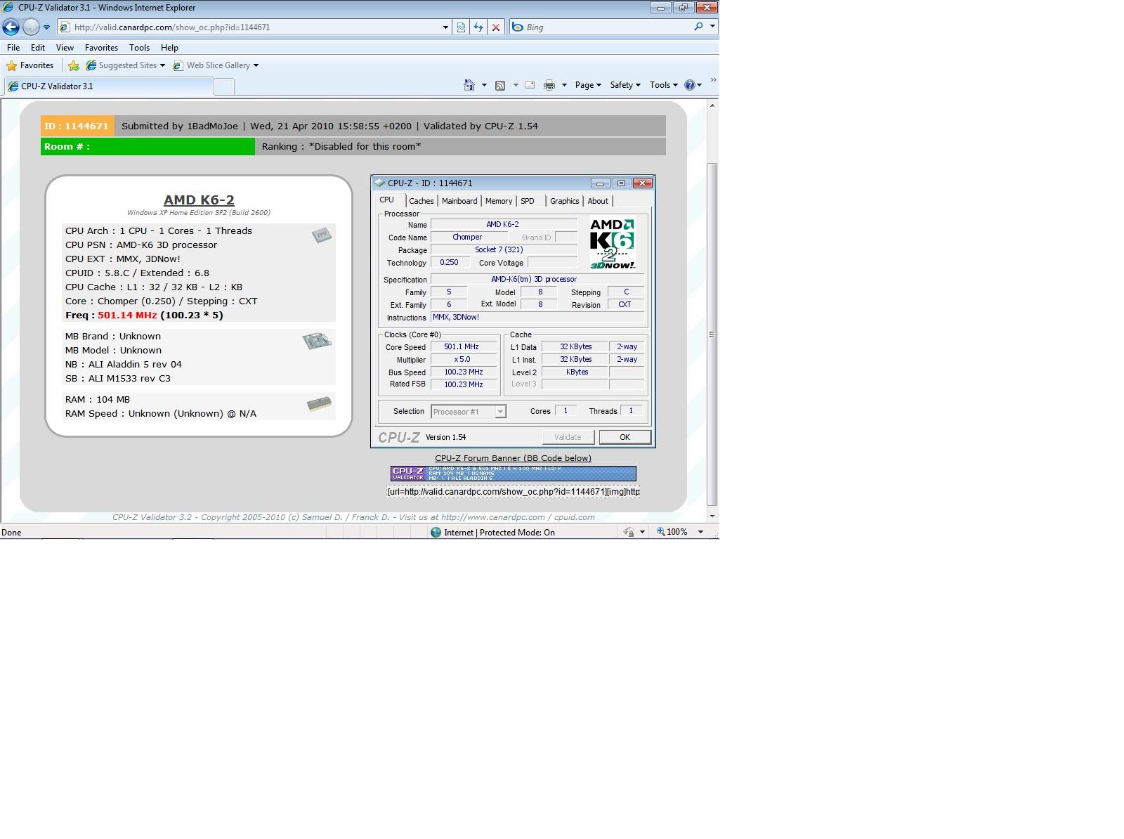This screenshot has height=839, width=1124.
Task: Expand the address bar history dropdown
Action: [x=445, y=27]
